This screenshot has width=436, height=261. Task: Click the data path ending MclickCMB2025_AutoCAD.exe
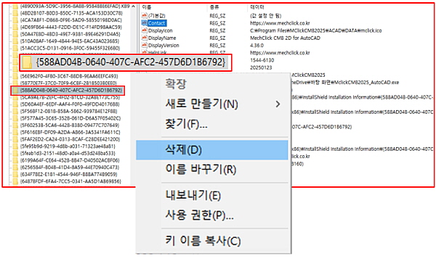345,83
